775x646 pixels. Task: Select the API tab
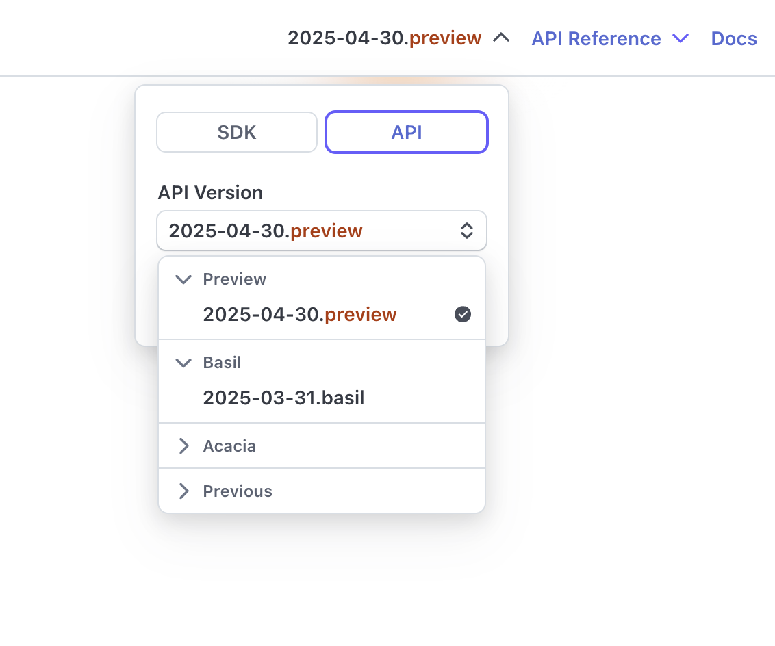[407, 132]
